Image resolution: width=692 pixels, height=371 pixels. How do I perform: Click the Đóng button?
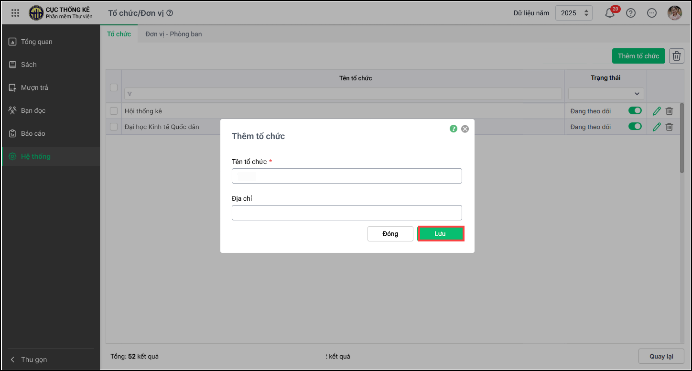(390, 234)
